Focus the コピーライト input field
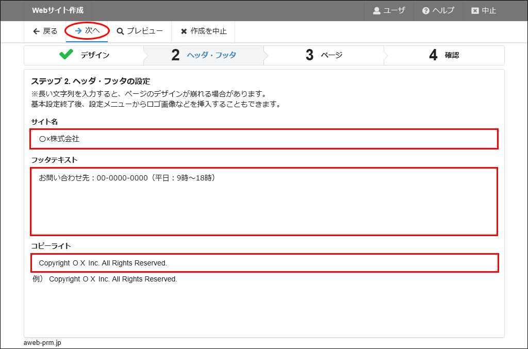The width and height of the screenshot is (528, 349). pos(264,263)
